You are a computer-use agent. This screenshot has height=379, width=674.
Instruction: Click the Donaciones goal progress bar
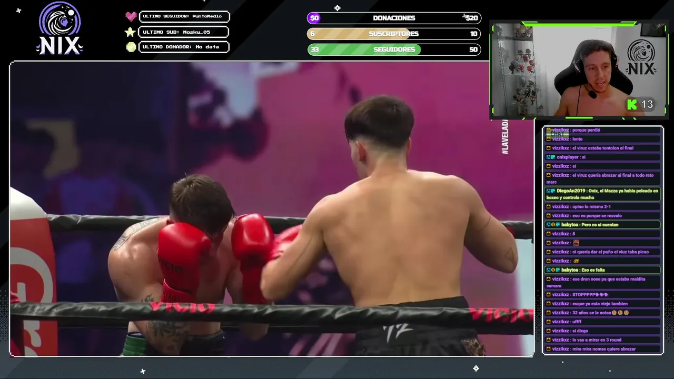pyautogui.click(x=394, y=18)
